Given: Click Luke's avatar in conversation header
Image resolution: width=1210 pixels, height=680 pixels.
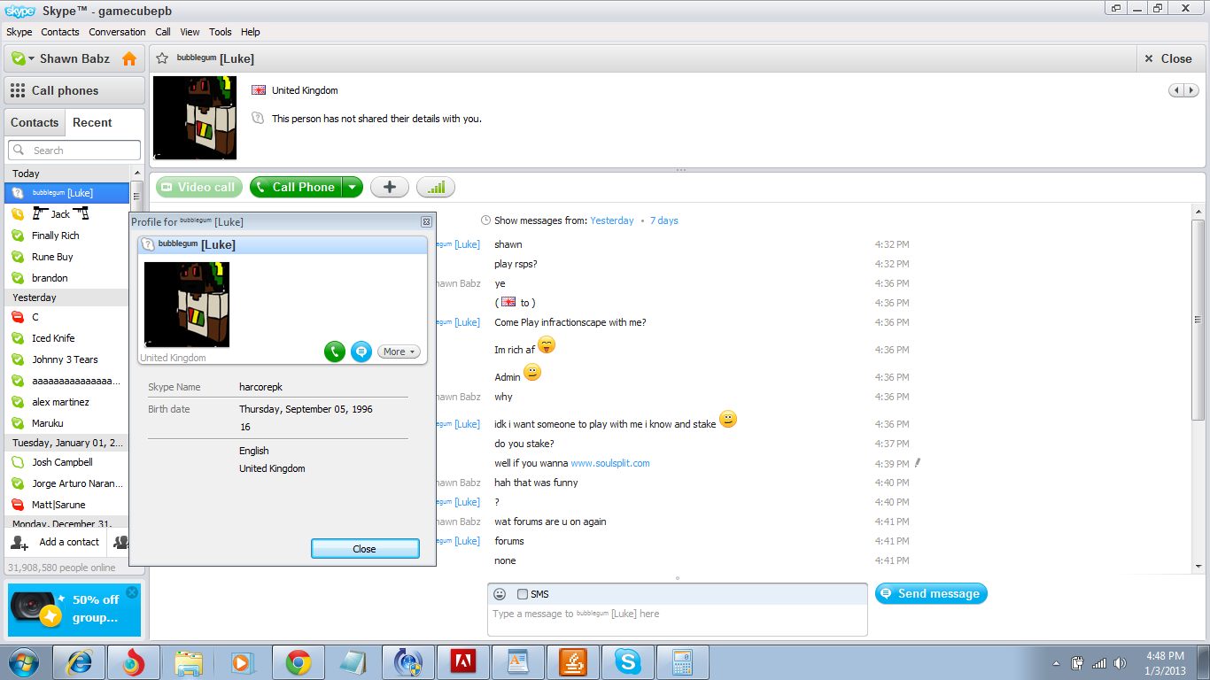Looking at the screenshot, I should tap(195, 118).
